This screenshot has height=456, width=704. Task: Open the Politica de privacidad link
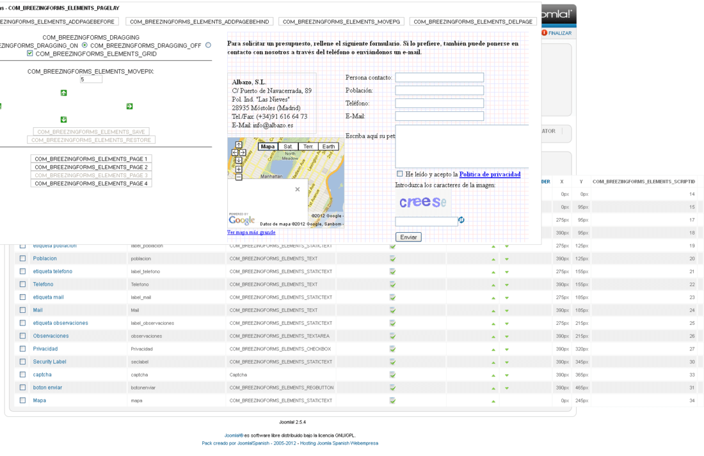490,174
